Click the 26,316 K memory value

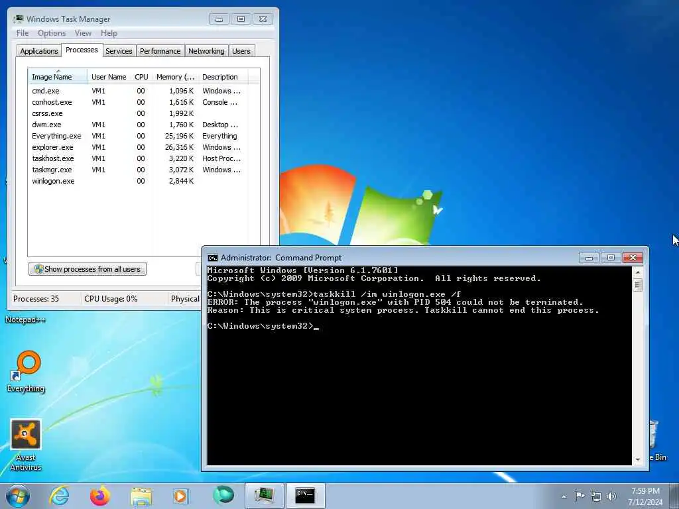(x=179, y=147)
